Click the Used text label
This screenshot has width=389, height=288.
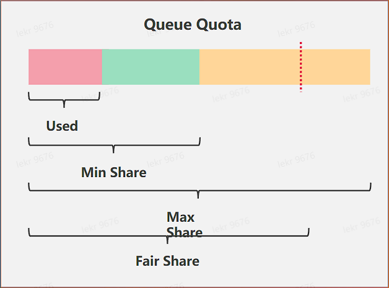pos(62,126)
